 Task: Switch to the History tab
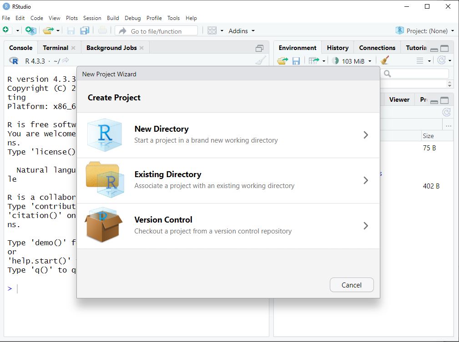338,48
